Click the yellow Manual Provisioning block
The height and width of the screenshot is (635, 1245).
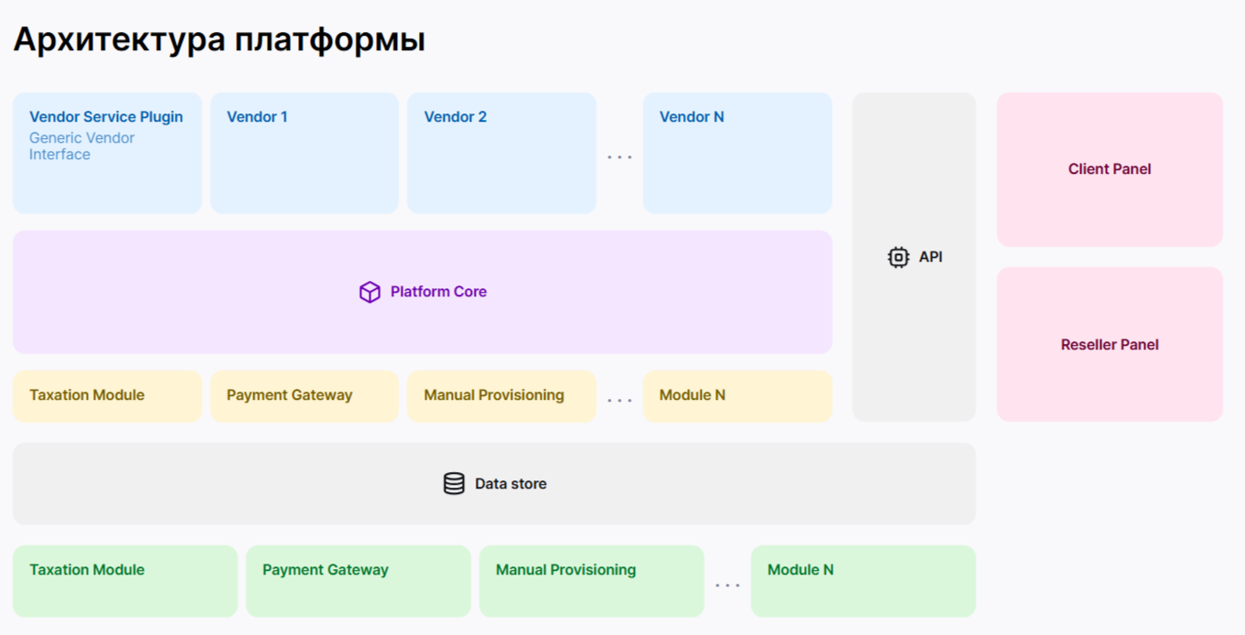tap(500, 396)
